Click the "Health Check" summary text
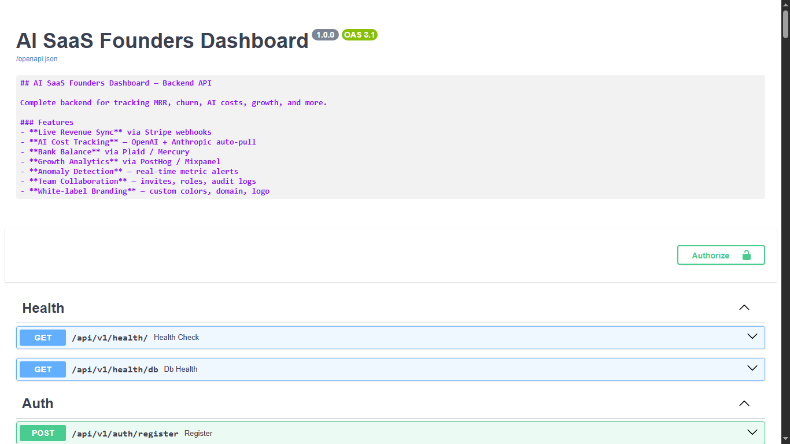This screenshot has width=790, height=444. [176, 338]
